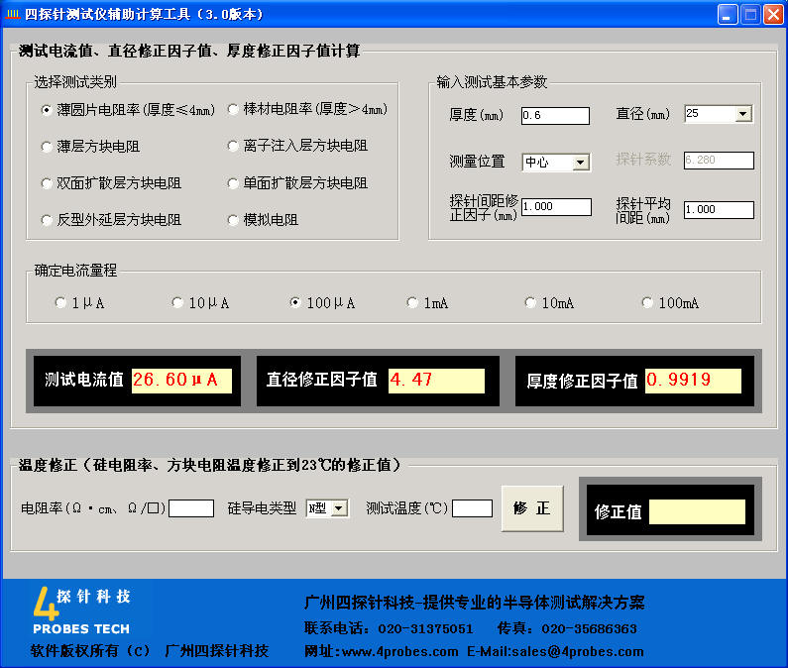Open the 硅导电类型 N型 dropdown

(x=339, y=508)
